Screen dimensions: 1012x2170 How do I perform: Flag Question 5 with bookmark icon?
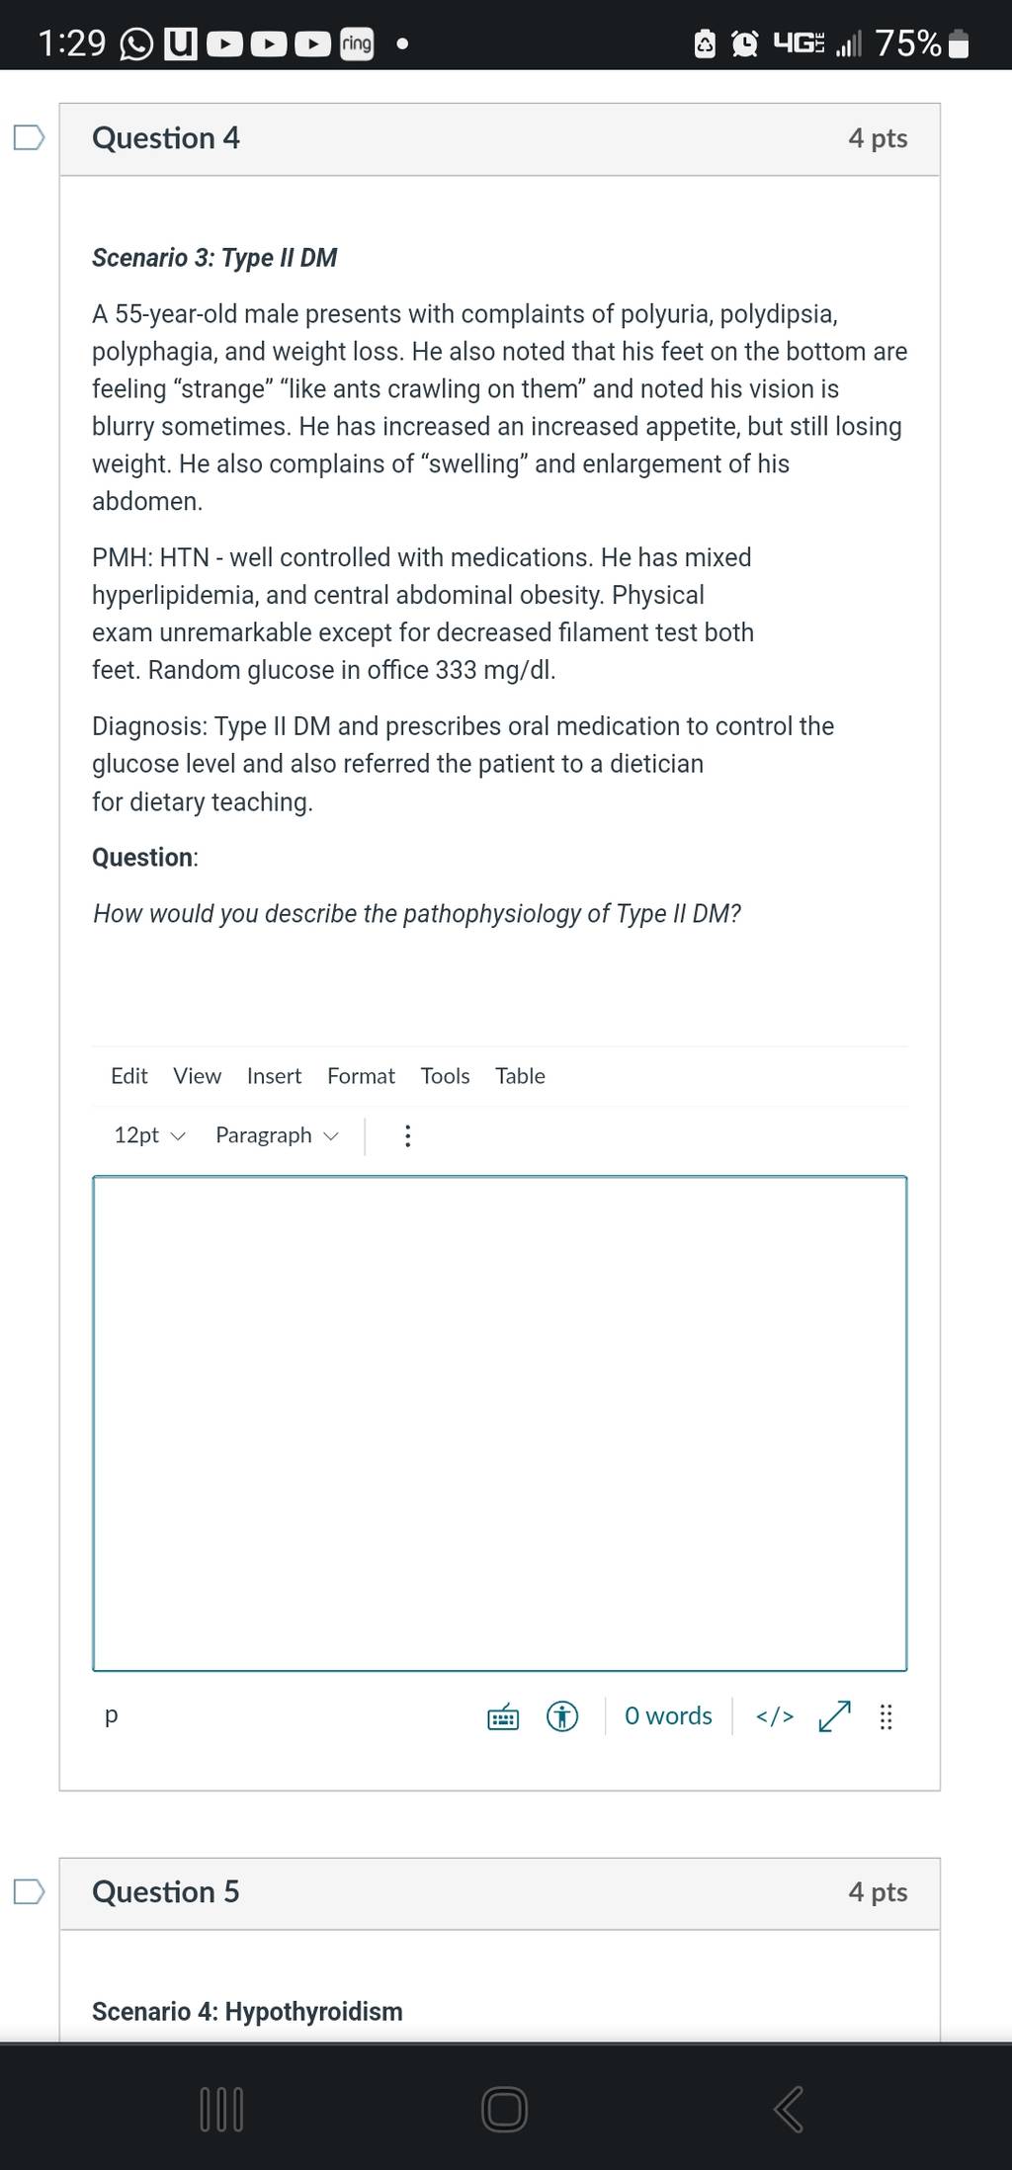(29, 1891)
